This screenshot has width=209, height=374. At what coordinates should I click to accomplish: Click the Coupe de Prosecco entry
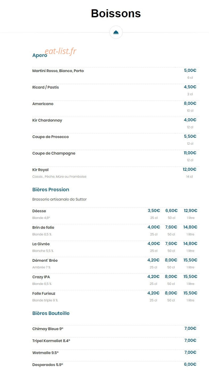(x=50, y=137)
